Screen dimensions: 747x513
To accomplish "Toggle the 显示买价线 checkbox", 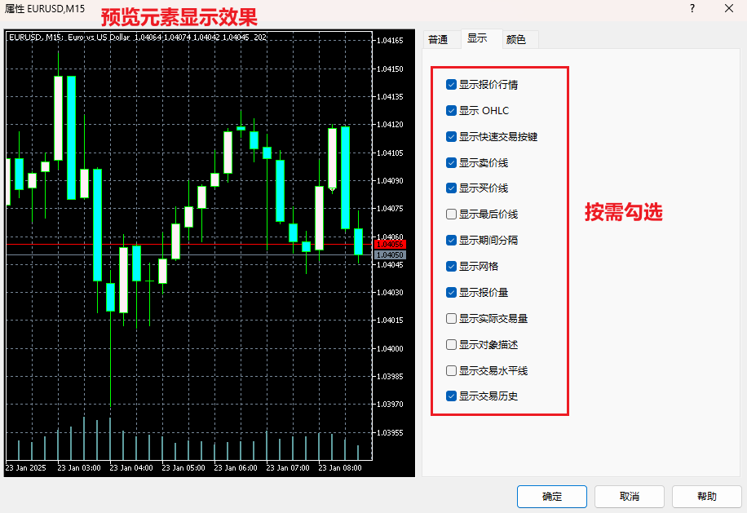I will pyautogui.click(x=452, y=188).
